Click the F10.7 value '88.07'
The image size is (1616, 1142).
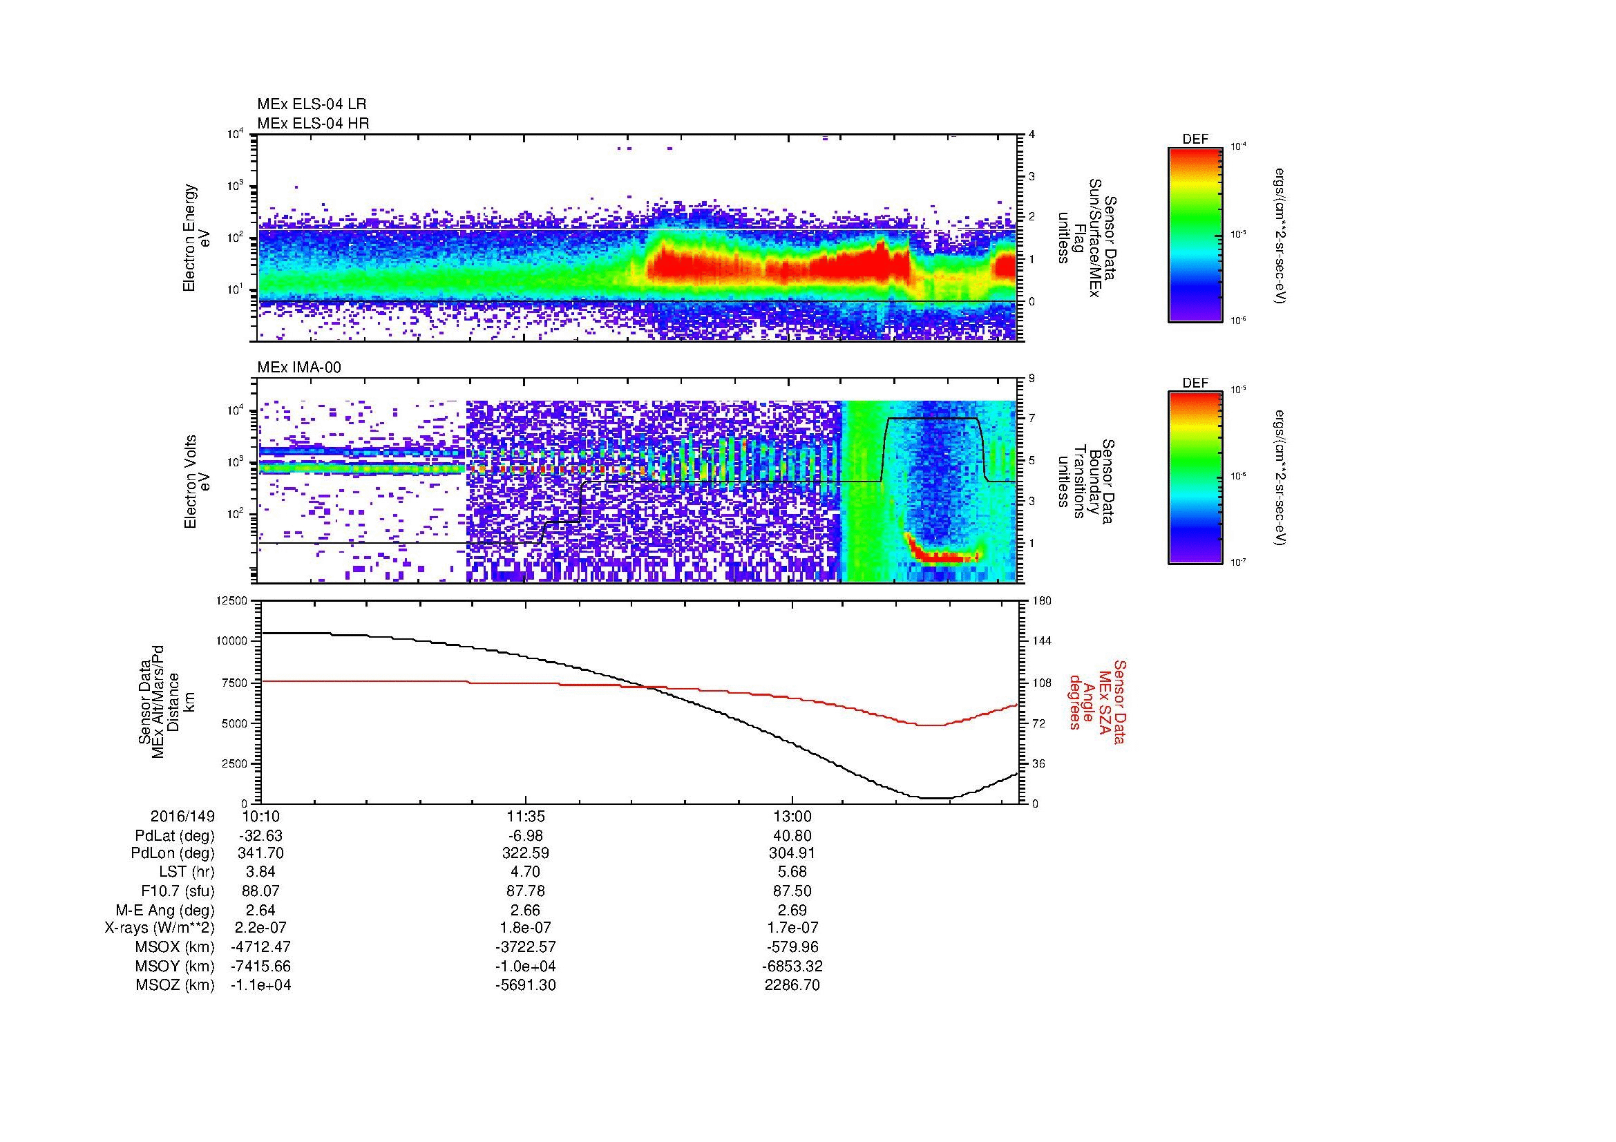point(261,891)
